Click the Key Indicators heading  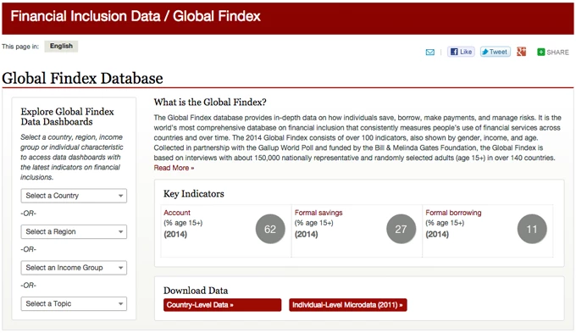(x=194, y=194)
